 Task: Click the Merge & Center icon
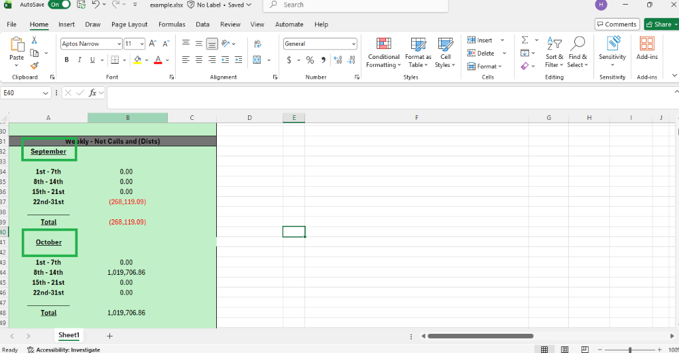coord(257,60)
